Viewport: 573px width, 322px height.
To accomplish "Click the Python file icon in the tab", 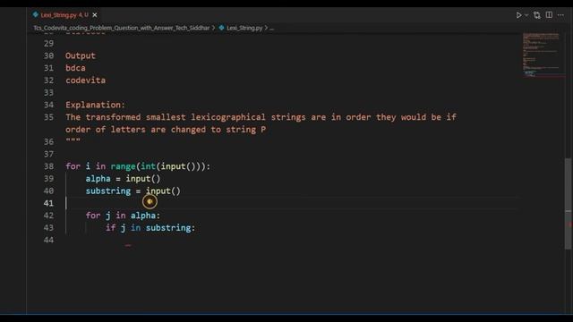I will [x=36, y=14].
